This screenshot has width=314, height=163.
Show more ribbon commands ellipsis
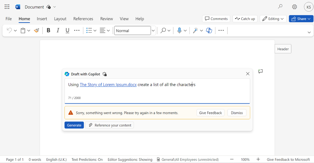point(221,30)
